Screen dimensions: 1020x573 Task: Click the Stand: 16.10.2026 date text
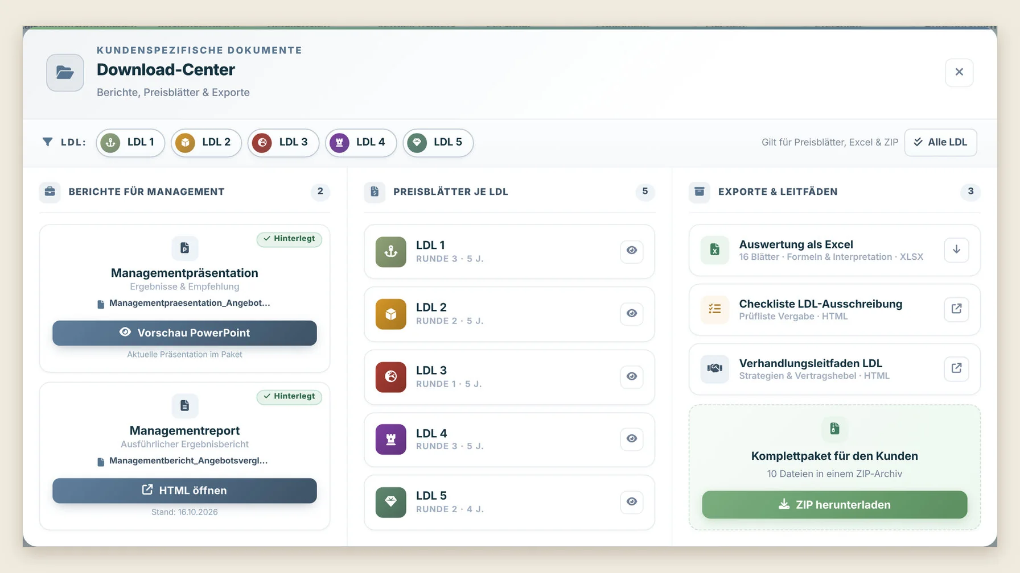pyautogui.click(x=184, y=512)
